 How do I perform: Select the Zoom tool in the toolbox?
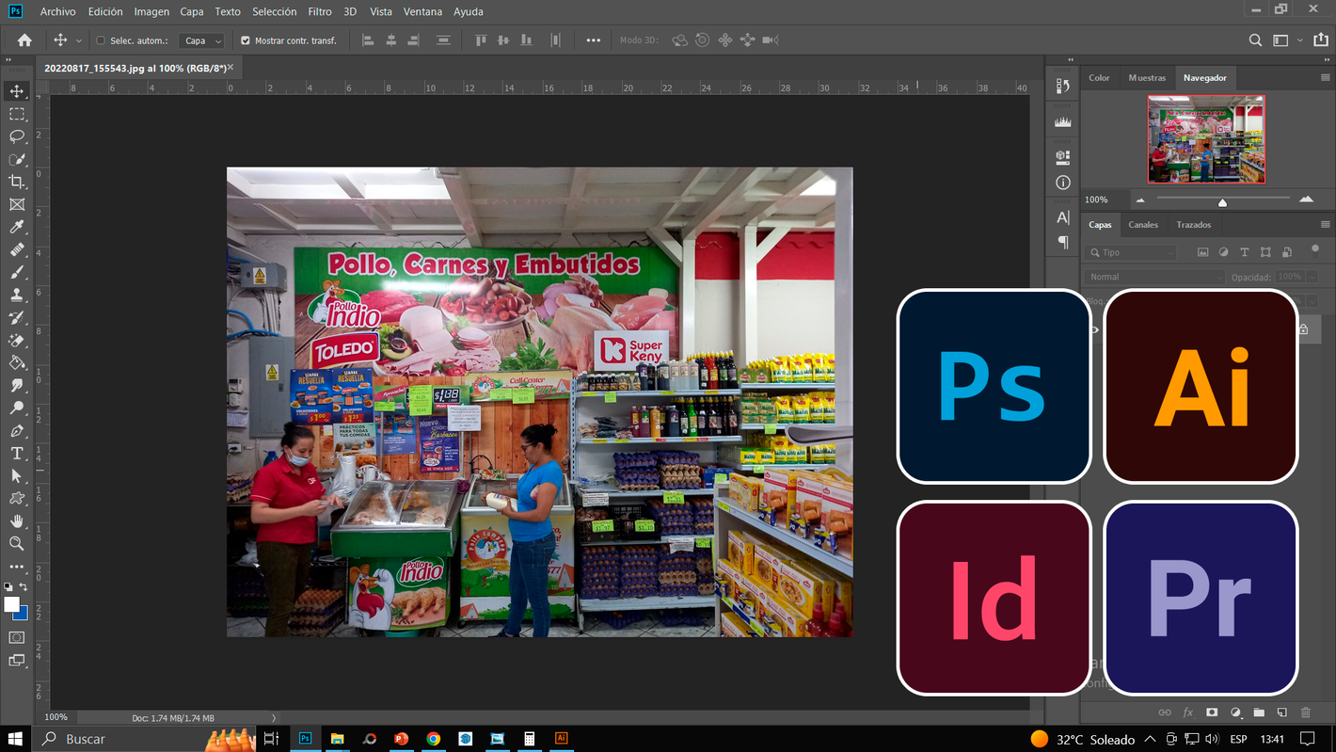coord(17,543)
